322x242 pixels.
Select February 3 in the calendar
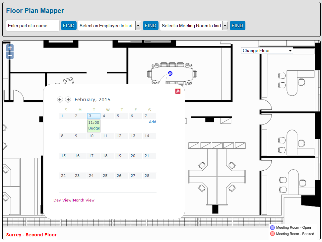click(x=94, y=116)
